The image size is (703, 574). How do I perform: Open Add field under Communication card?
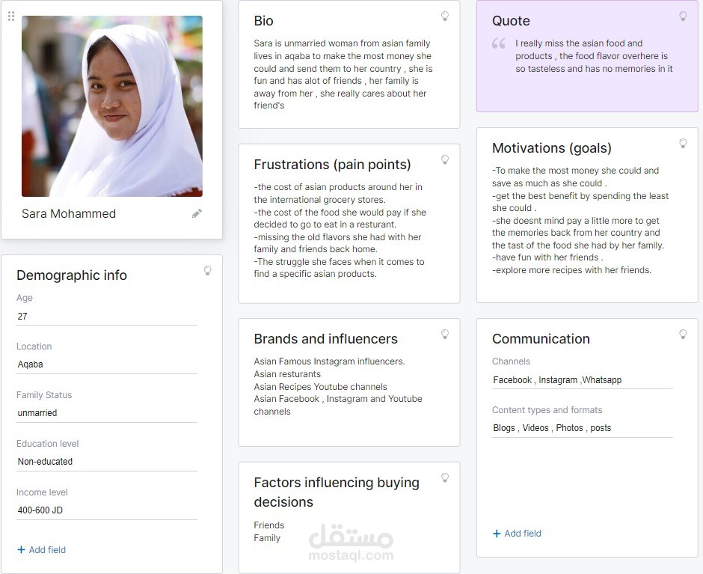[x=517, y=534]
